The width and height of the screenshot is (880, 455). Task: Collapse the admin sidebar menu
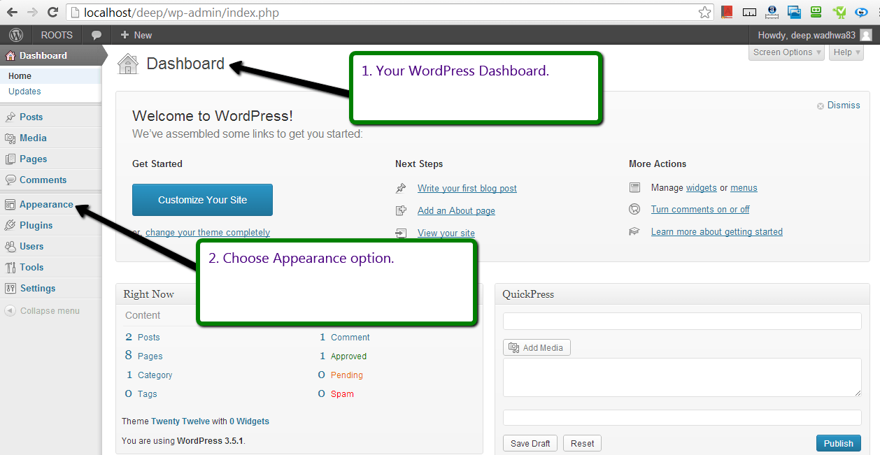click(42, 311)
